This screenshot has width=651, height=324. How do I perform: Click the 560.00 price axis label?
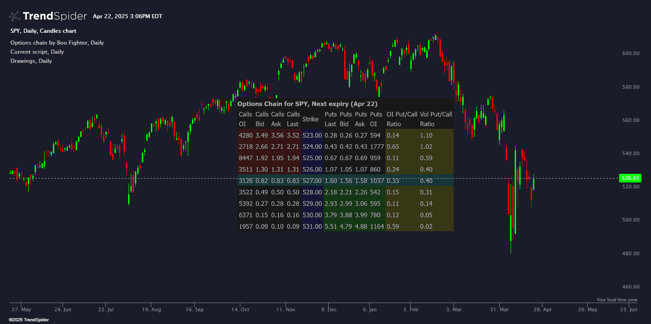coord(630,120)
